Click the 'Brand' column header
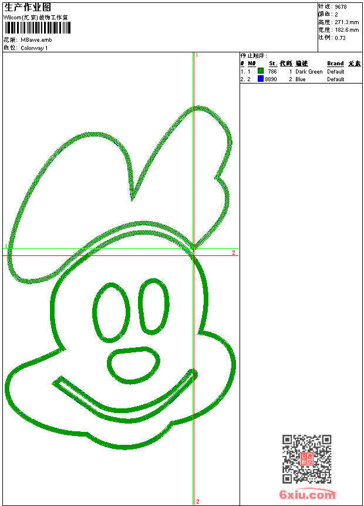The image size is (364, 506). (335, 64)
